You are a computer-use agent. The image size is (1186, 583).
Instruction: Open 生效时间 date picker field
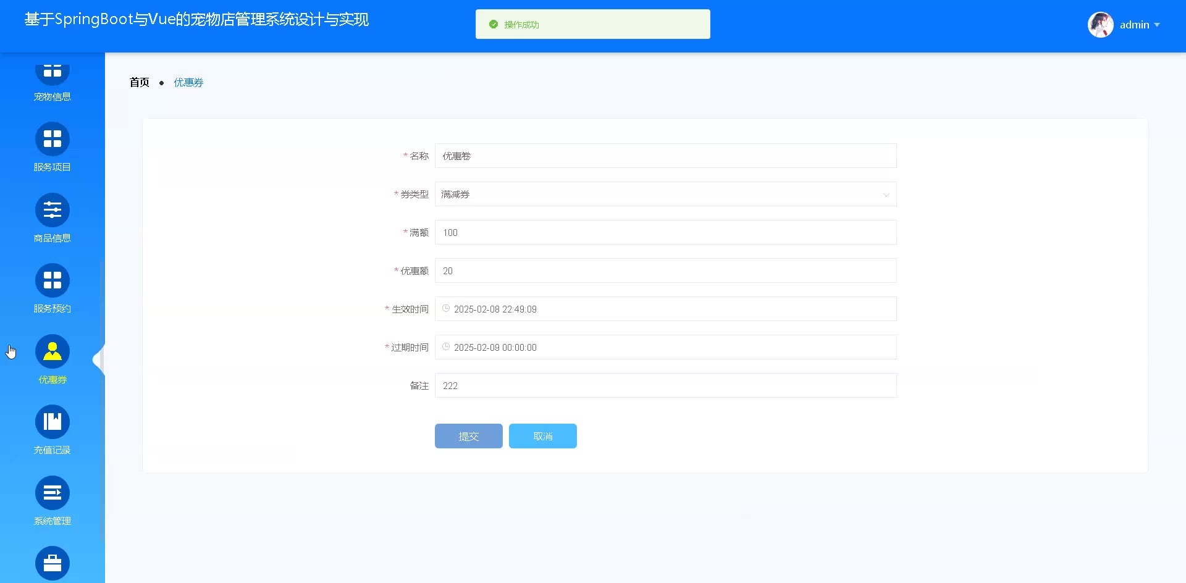(x=666, y=309)
